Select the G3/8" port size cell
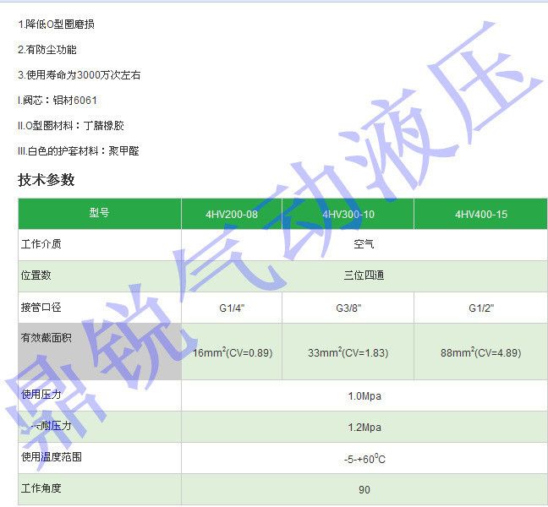The image size is (548, 507). (x=348, y=308)
